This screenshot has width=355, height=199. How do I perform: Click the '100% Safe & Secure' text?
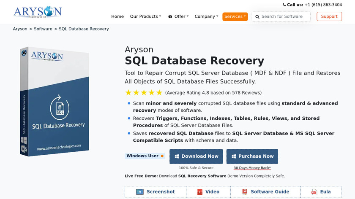(196, 168)
